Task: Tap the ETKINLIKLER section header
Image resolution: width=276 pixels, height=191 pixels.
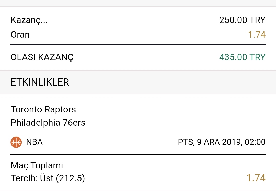Action: coord(40,82)
